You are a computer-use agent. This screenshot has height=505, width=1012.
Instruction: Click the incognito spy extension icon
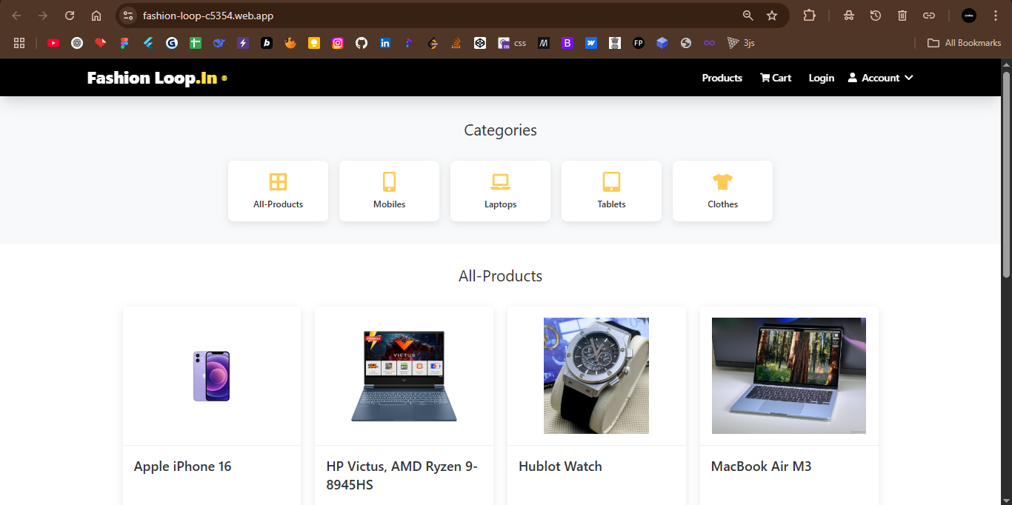[849, 16]
